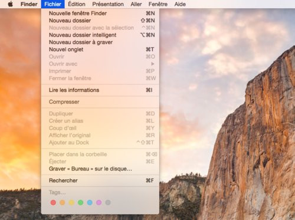Choose Nouvelle fenêtre Finder
The height and width of the screenshot is (220, 295).
pos(100,13)
